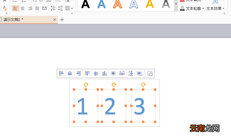Choose the orange outlined text style

click(118, 4)
